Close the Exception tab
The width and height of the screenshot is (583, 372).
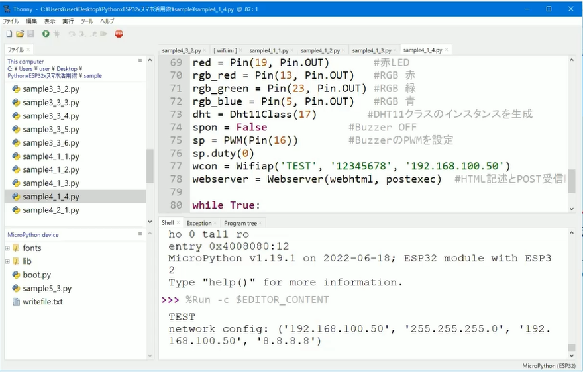pos(217,223)
